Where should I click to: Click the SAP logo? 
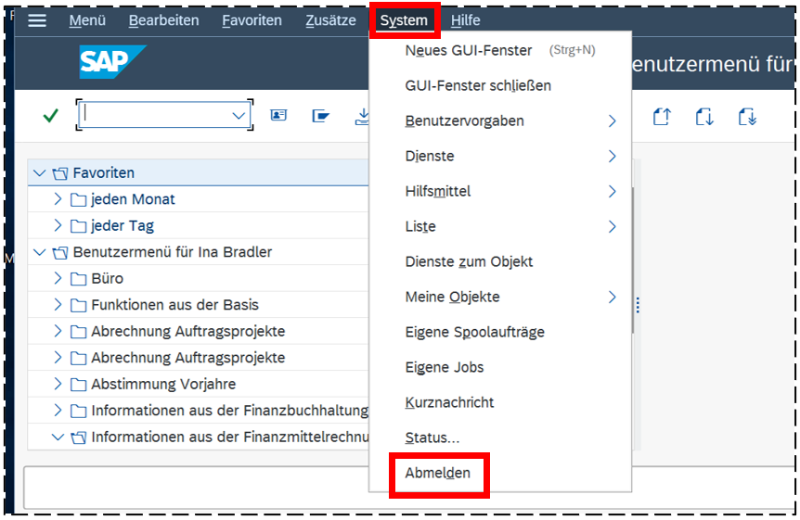click(x=111, y=63)
